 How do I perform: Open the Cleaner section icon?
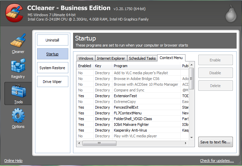[18, 40]
